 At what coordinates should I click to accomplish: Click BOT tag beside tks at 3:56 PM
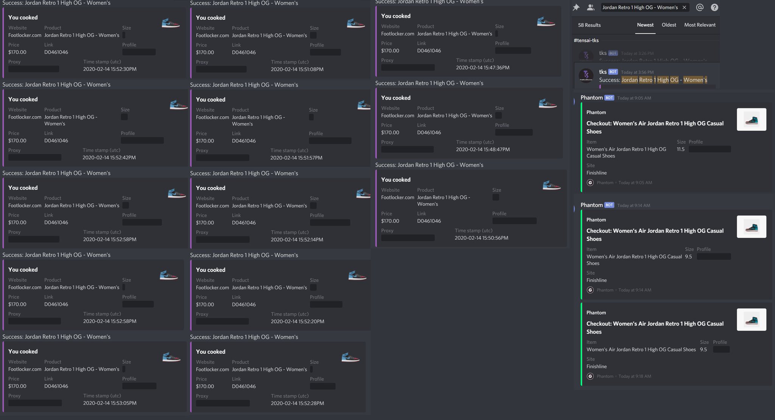[x=613, y=72]
